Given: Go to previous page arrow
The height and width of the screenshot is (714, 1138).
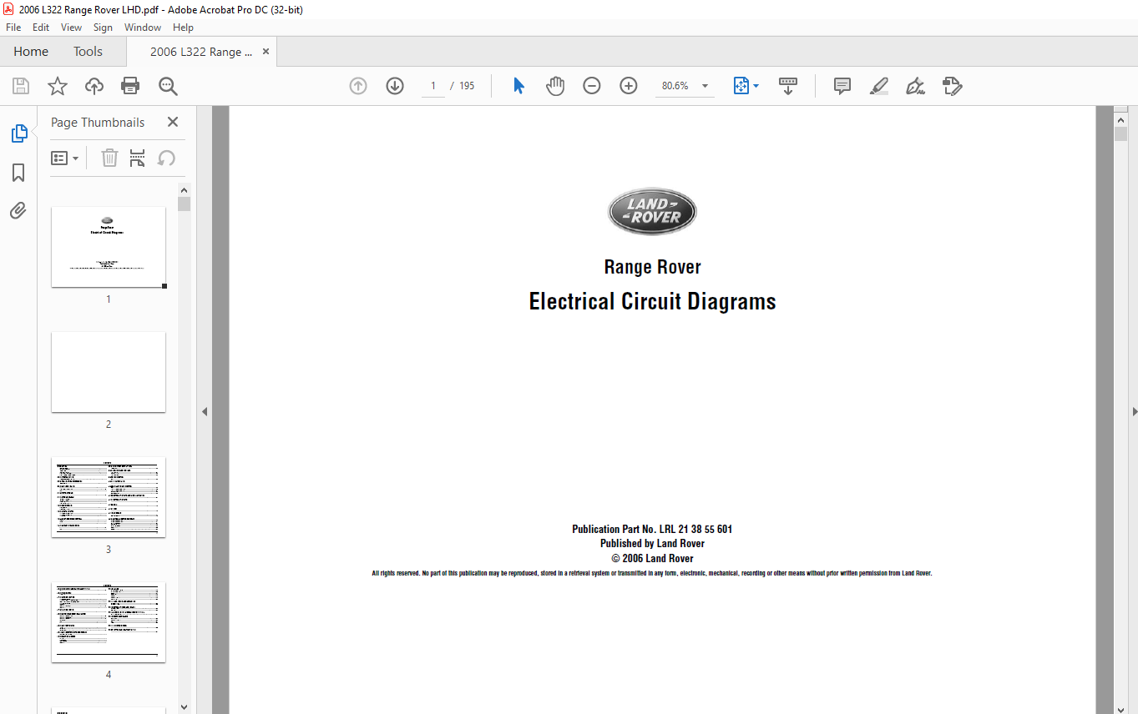Looking at the screenshot, I should click(358, 86).
